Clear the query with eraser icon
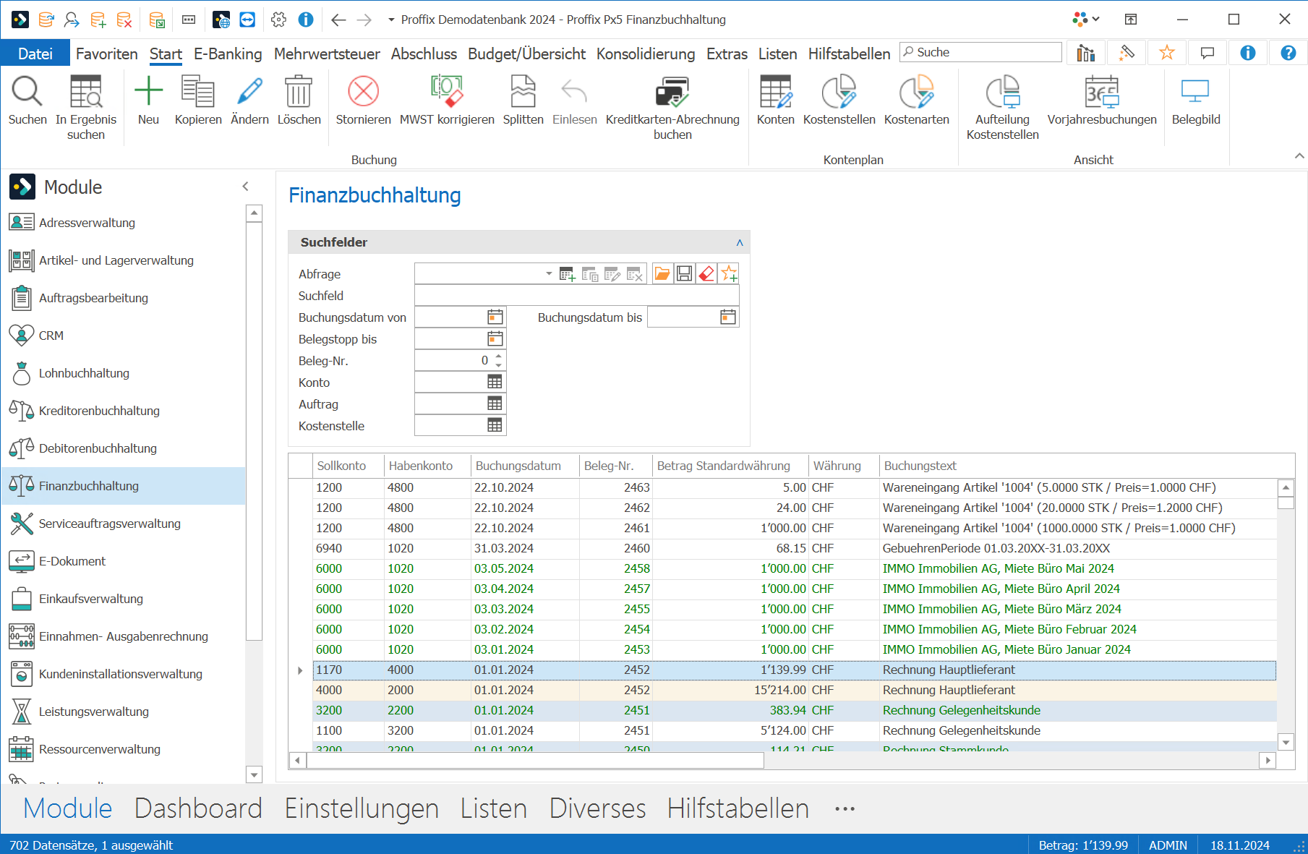The width and height of the screenshot is (1308, 854). click(x=706, y=274)
